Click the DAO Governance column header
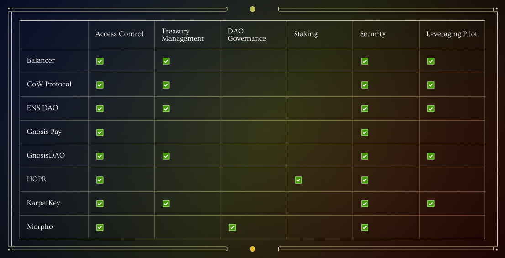Image resolution: width=505 pixels, height=258 pixels. (247, 35)
